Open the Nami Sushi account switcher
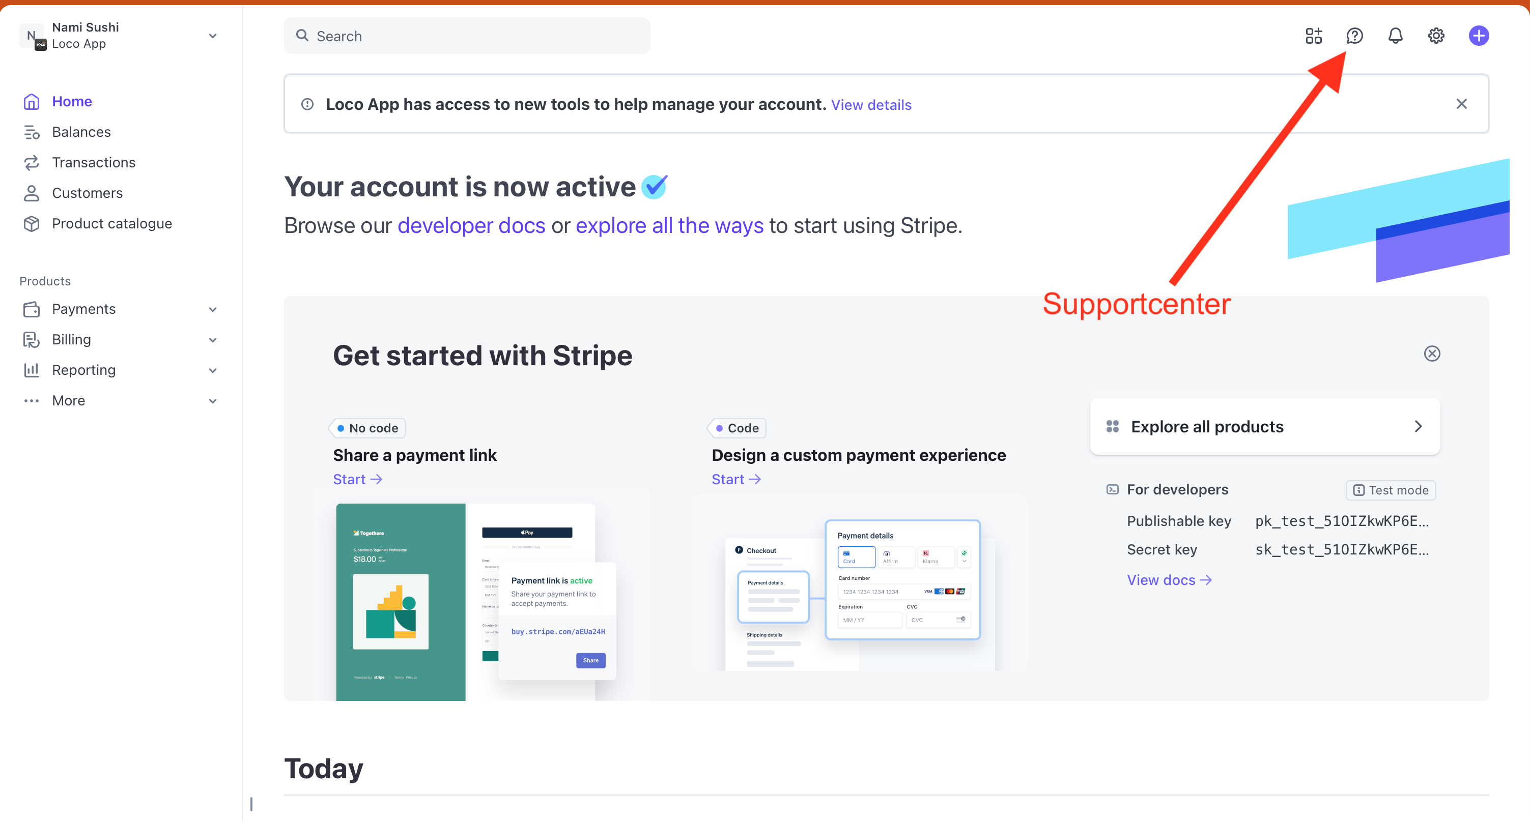Viewport: 1530px width, 821px height. [x=119, y=36]
